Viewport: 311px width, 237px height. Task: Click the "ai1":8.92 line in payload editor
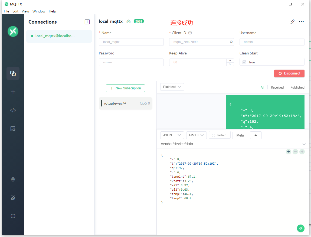(179, 185)
